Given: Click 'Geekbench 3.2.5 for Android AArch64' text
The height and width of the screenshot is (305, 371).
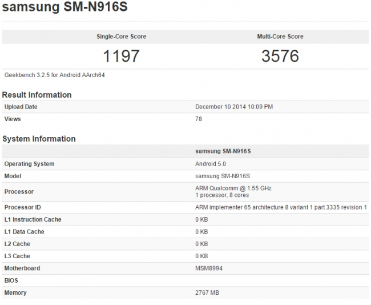Looking at the screenshot, I should click(x=54, y=75).
